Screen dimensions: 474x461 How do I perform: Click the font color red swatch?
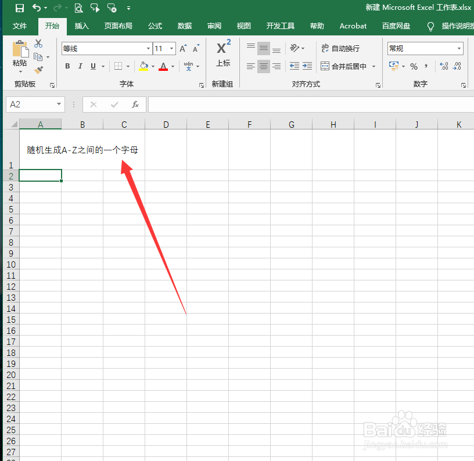tap(164, 70)
